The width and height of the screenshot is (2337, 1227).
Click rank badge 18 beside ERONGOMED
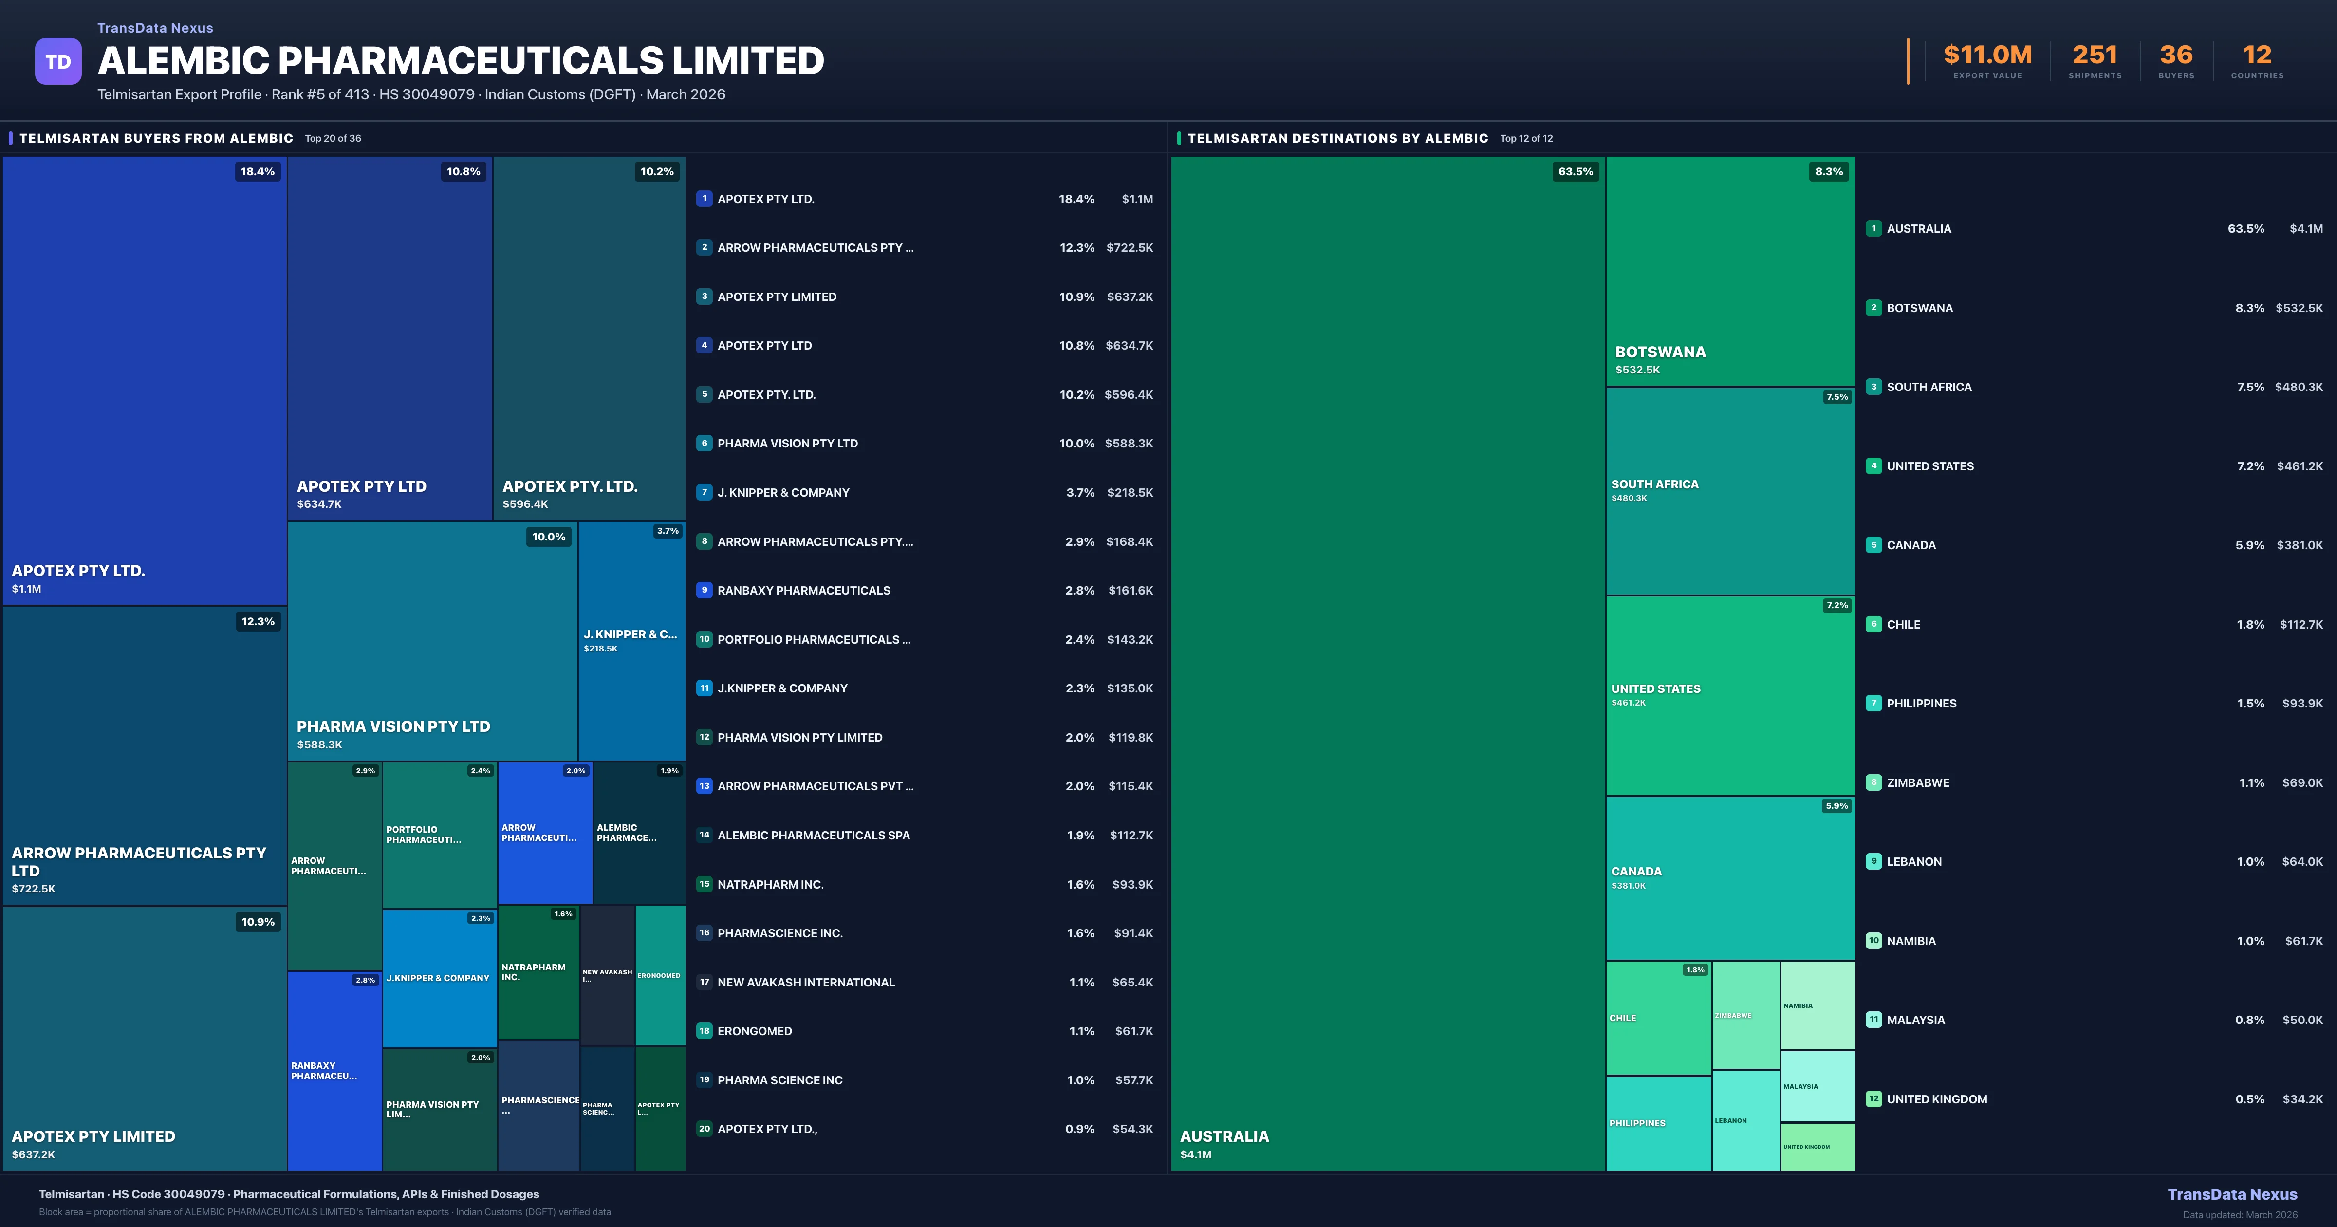[704, 1031]
